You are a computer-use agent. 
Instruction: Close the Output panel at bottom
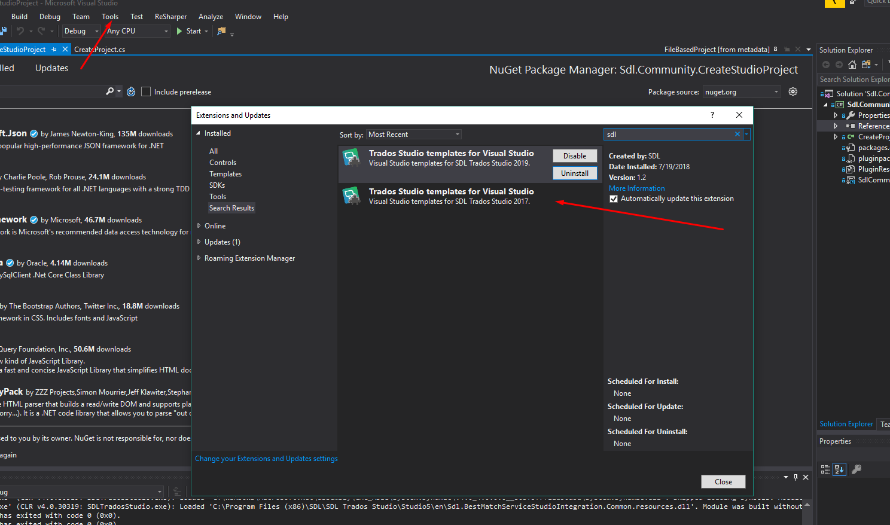(x=806, y=477)
